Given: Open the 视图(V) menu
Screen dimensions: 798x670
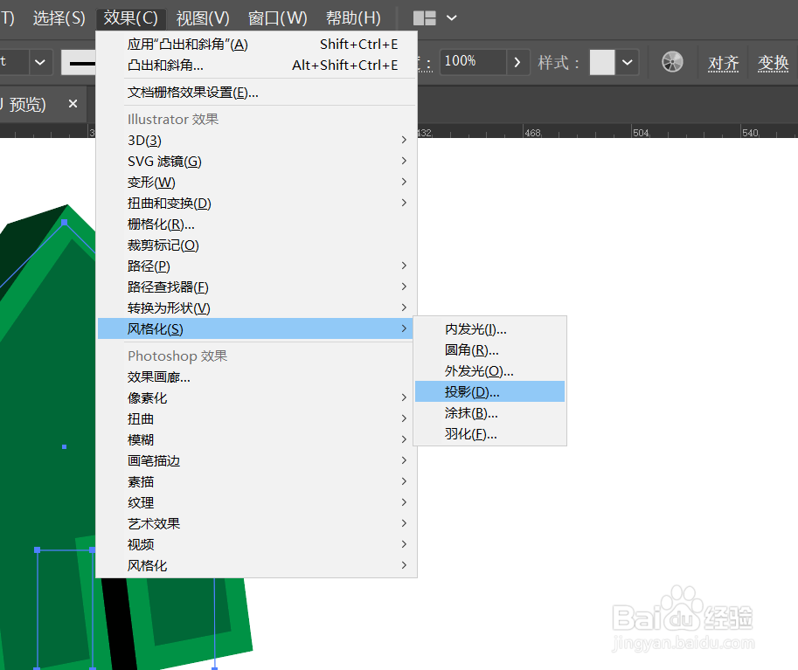Looking at the screenshot, I should tap(204, 17).
